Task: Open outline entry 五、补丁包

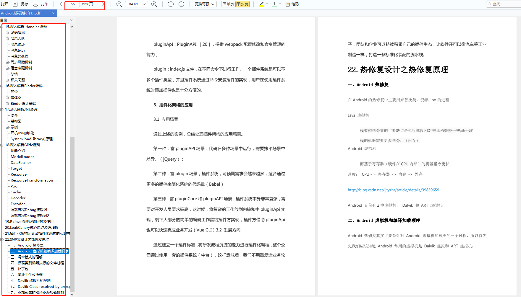Action: click(x=20, y=269)
